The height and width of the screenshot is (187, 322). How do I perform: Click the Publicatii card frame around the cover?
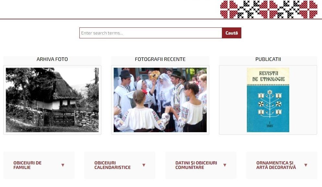268,100
